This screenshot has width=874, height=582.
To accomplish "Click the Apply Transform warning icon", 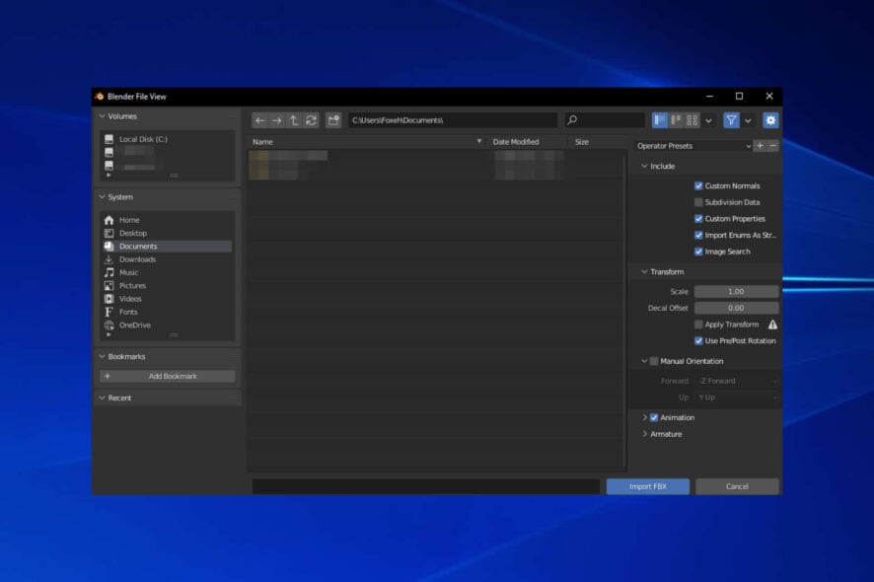I will 772,325.
